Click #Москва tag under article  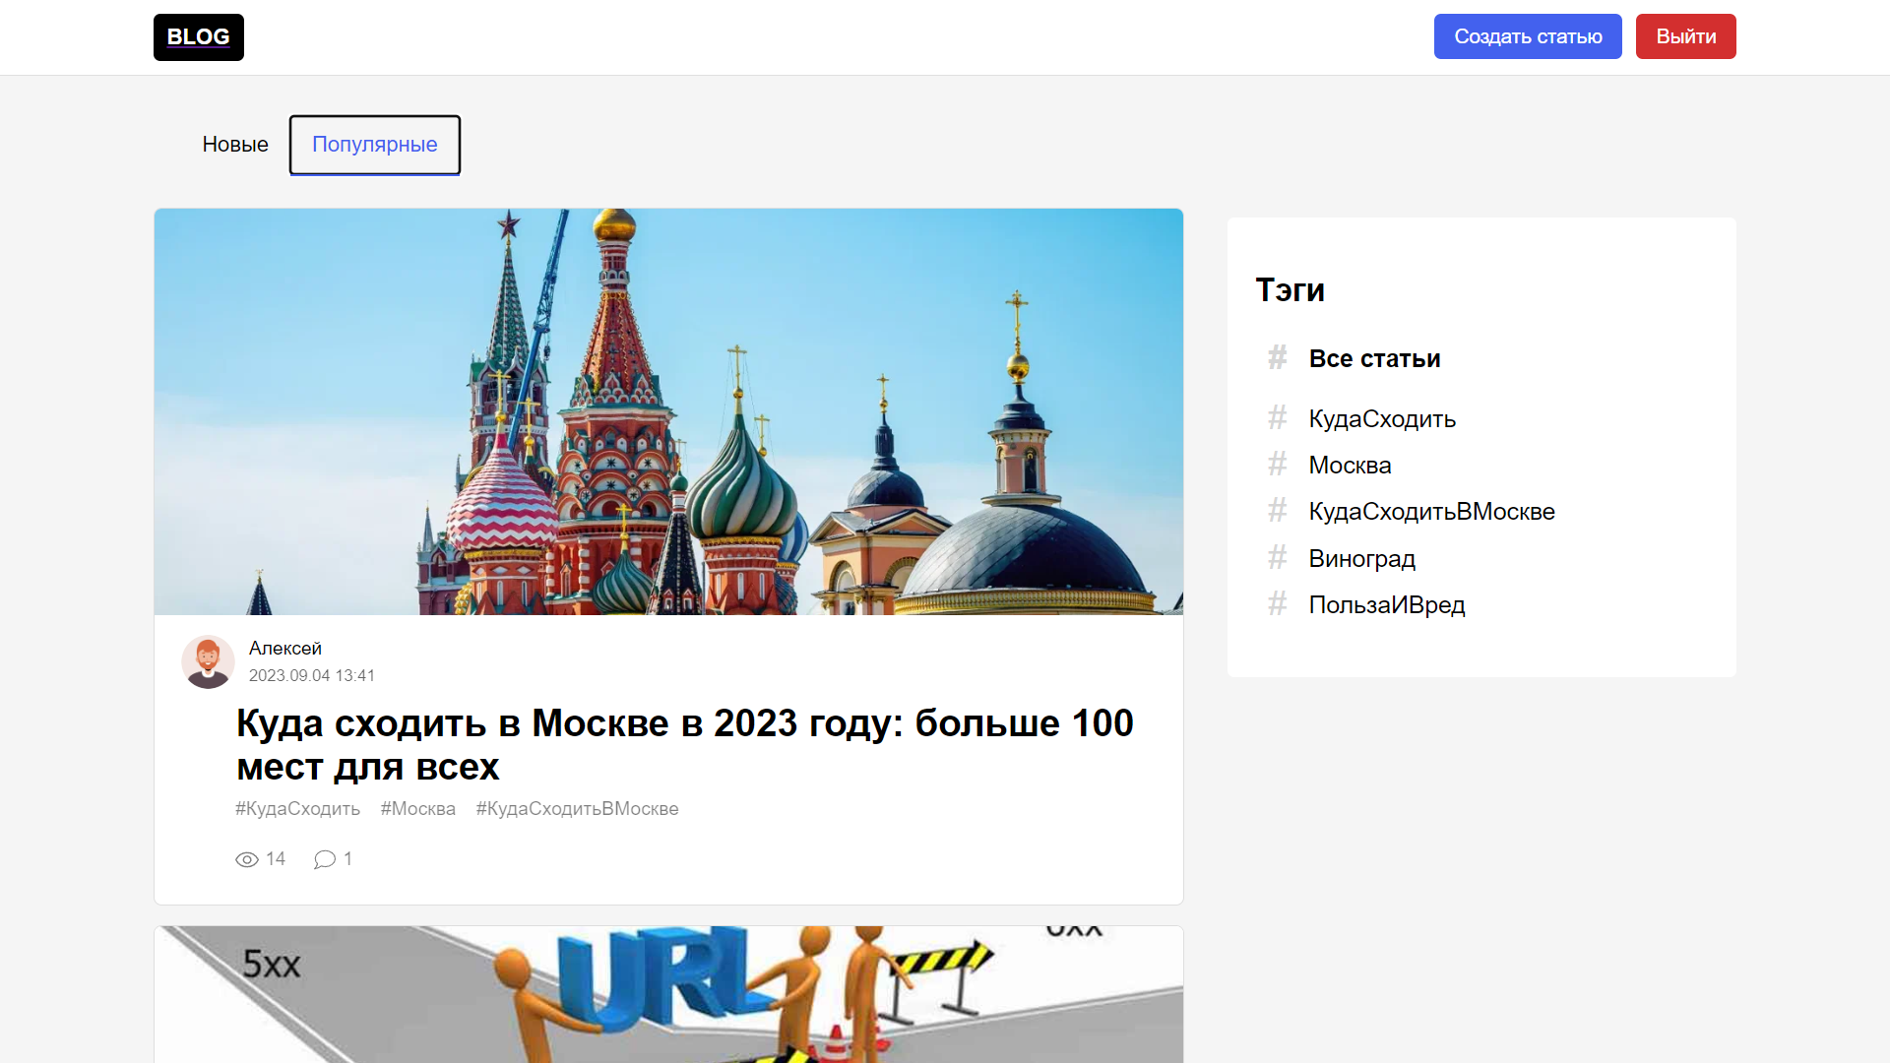point(417,809)
